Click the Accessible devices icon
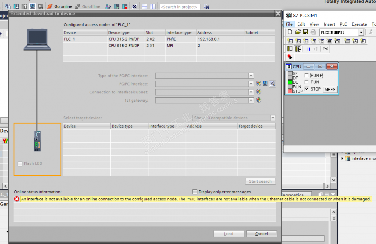 point(108,6)
